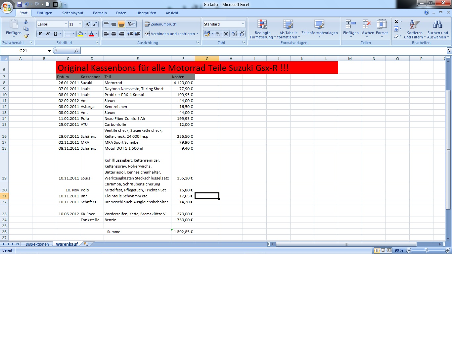The image size is (452, 353).
Task: Toggle italic (K) formatting
Action: pos(48,34)
